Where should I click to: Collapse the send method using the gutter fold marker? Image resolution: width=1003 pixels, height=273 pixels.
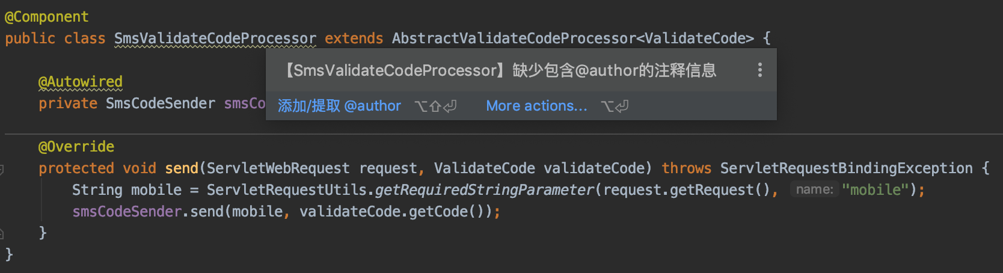(x=2, y=169)
